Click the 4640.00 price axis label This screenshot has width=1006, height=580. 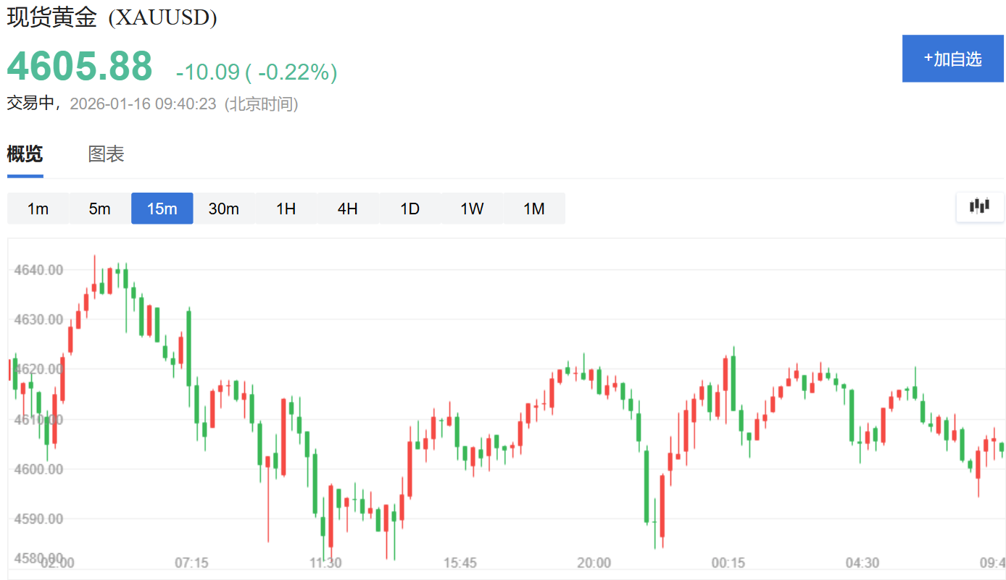pos(38,270)
